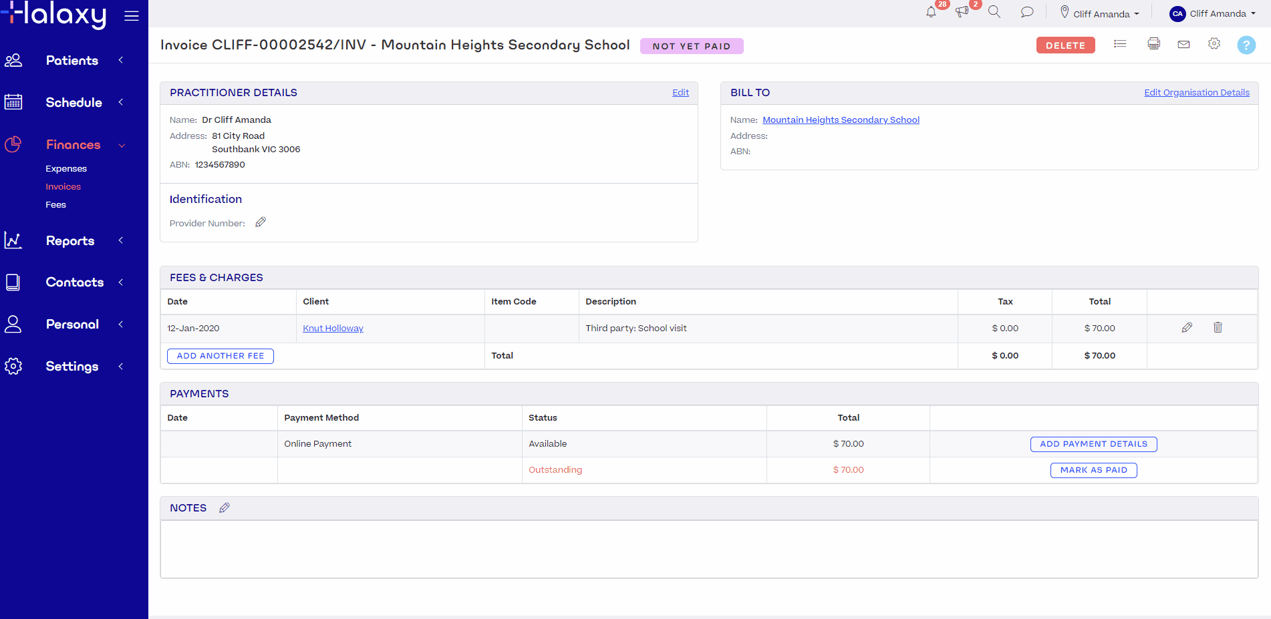This screenshot has height=619, width=1271.
Task: Click the list icon beside Delete
Action: point(1120,44)
